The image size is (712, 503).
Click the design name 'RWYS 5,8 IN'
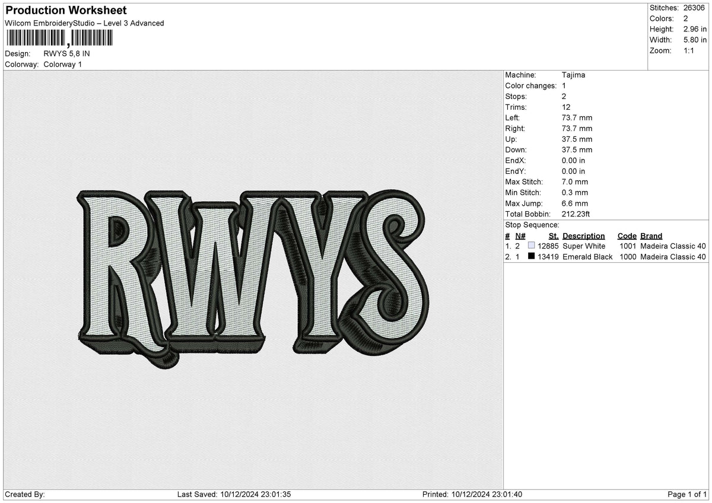pos(67,53)
